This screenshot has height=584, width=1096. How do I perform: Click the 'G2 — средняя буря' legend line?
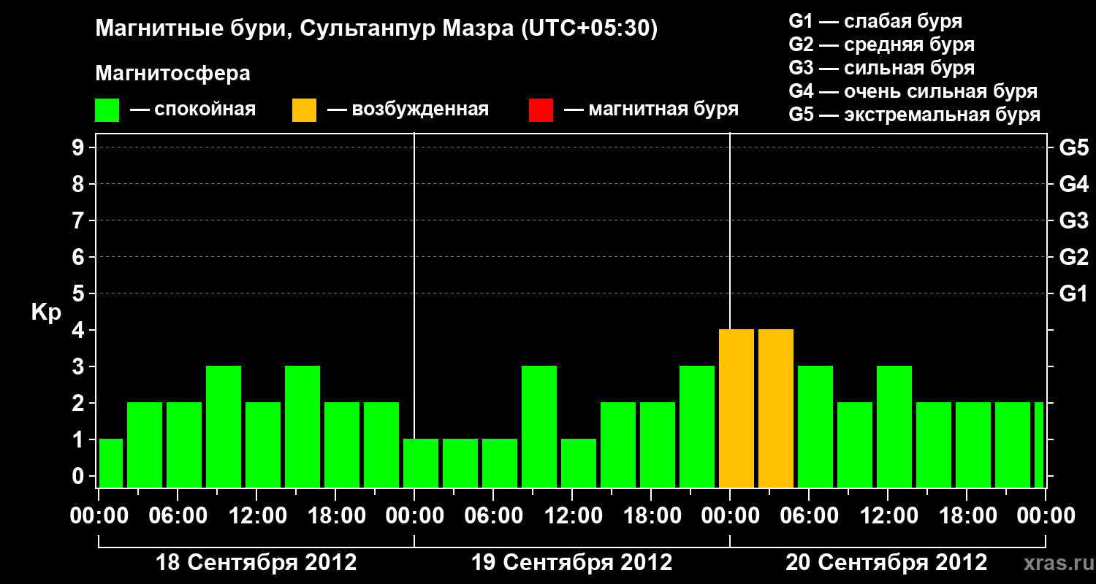(881, 45)
